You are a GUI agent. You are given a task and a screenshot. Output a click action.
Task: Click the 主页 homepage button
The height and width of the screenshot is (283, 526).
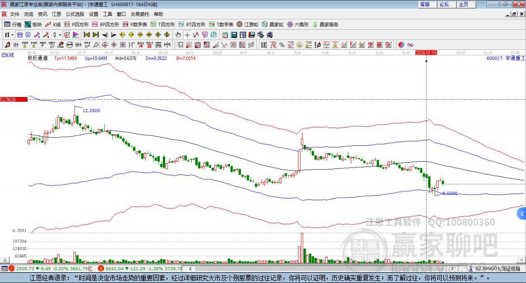pos(466,4)
